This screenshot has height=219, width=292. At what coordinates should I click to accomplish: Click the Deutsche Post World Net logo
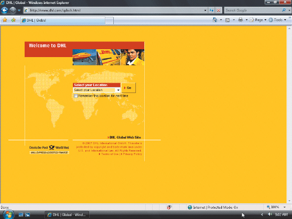[49, 150]
